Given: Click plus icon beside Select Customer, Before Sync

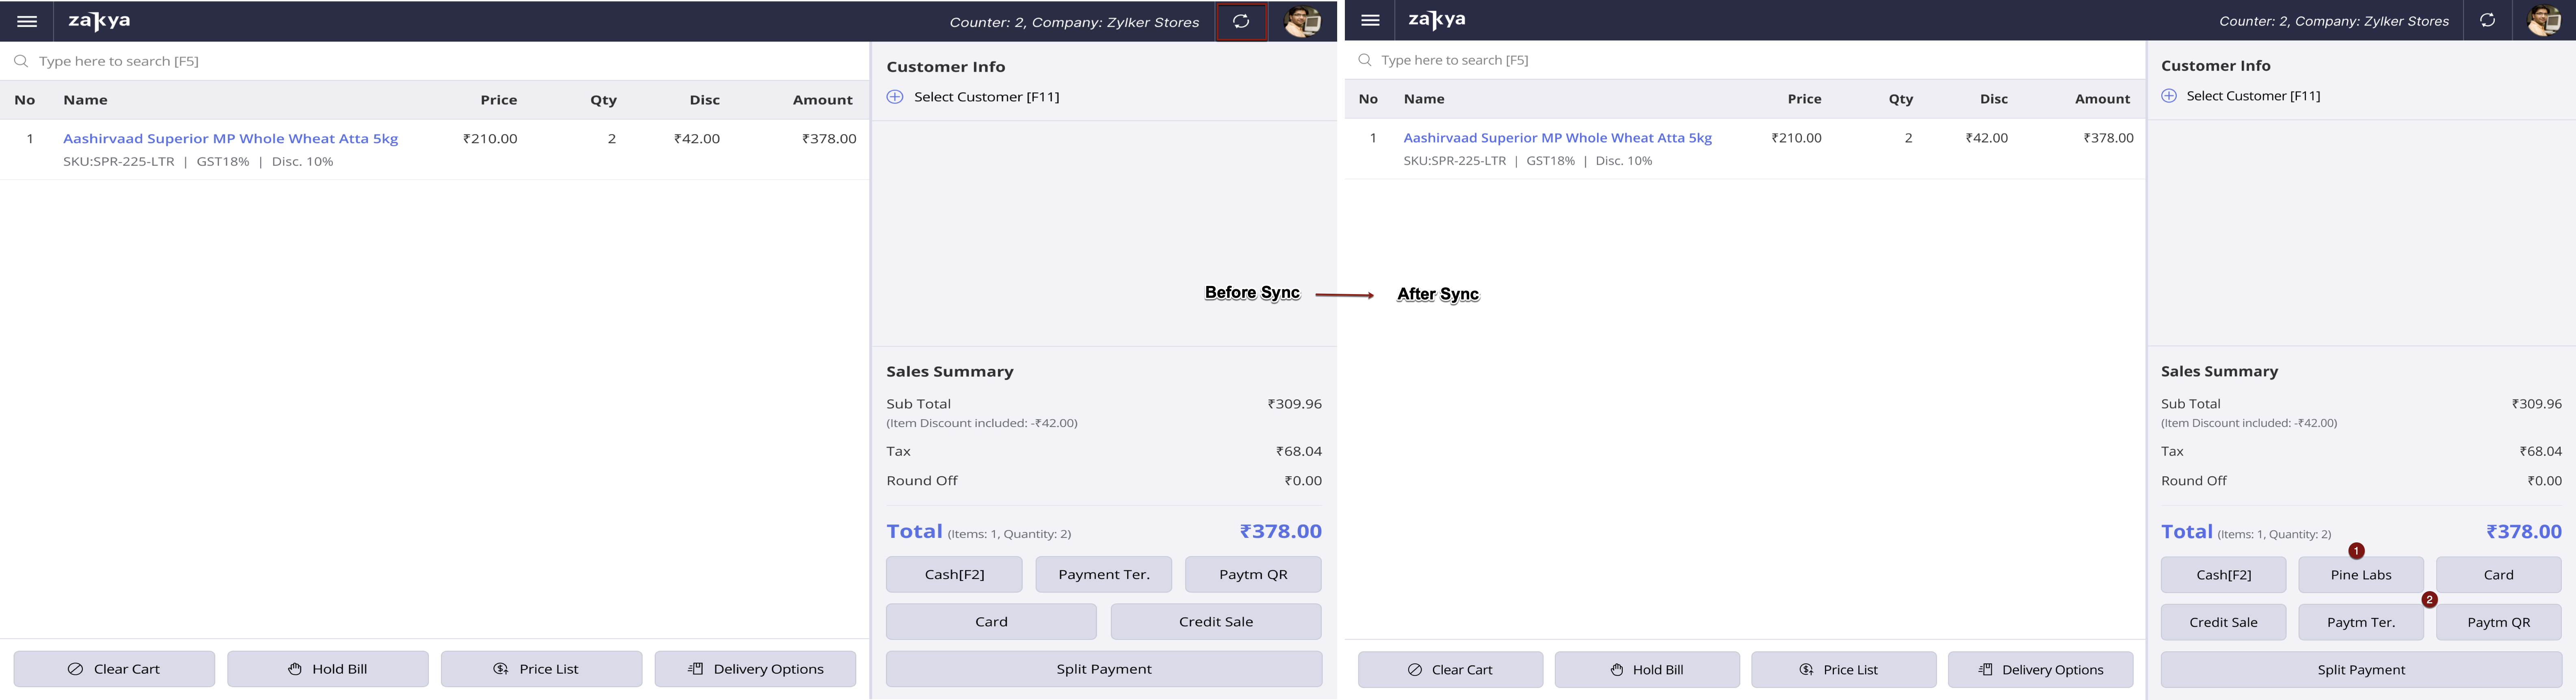Looking at the screenshot, I should [x=895, y=97].
